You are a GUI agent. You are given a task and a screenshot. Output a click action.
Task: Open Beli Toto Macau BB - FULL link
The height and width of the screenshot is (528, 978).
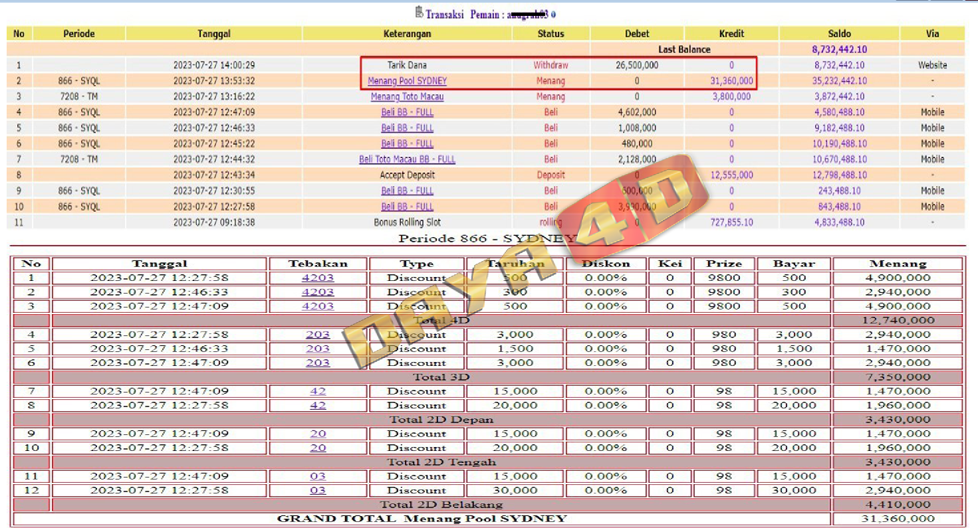point(407,159)
